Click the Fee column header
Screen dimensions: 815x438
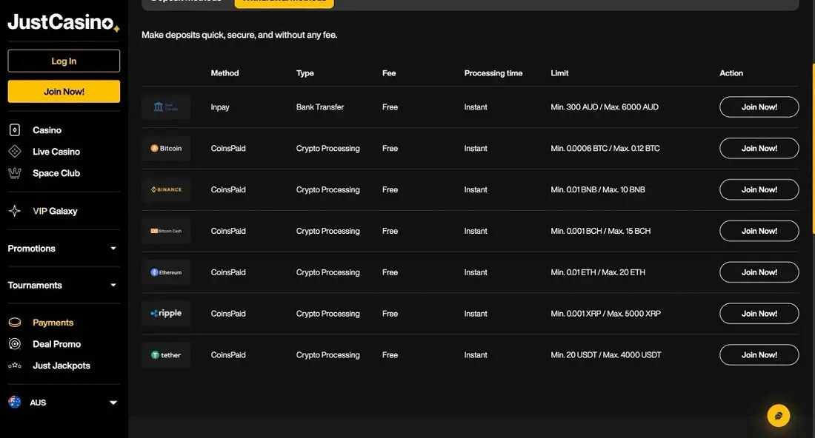point(389,73)
